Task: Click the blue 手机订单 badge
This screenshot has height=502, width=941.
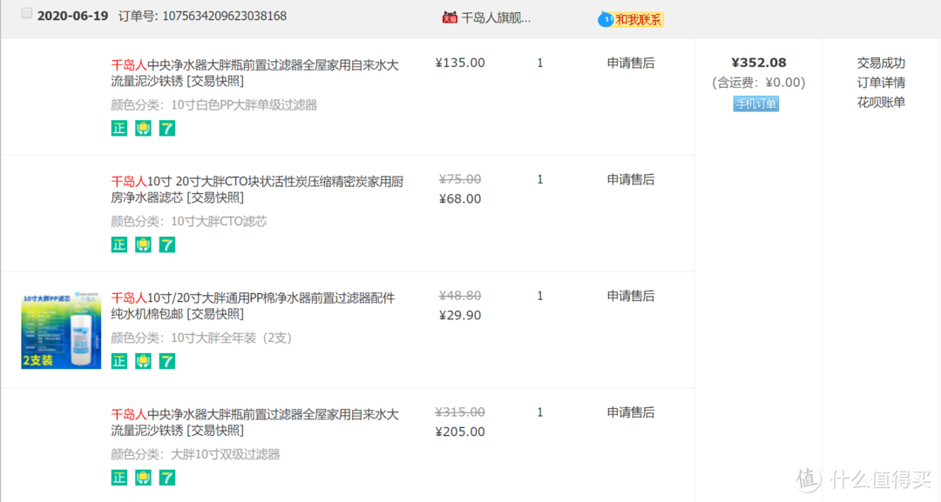Action: [755, 104]
